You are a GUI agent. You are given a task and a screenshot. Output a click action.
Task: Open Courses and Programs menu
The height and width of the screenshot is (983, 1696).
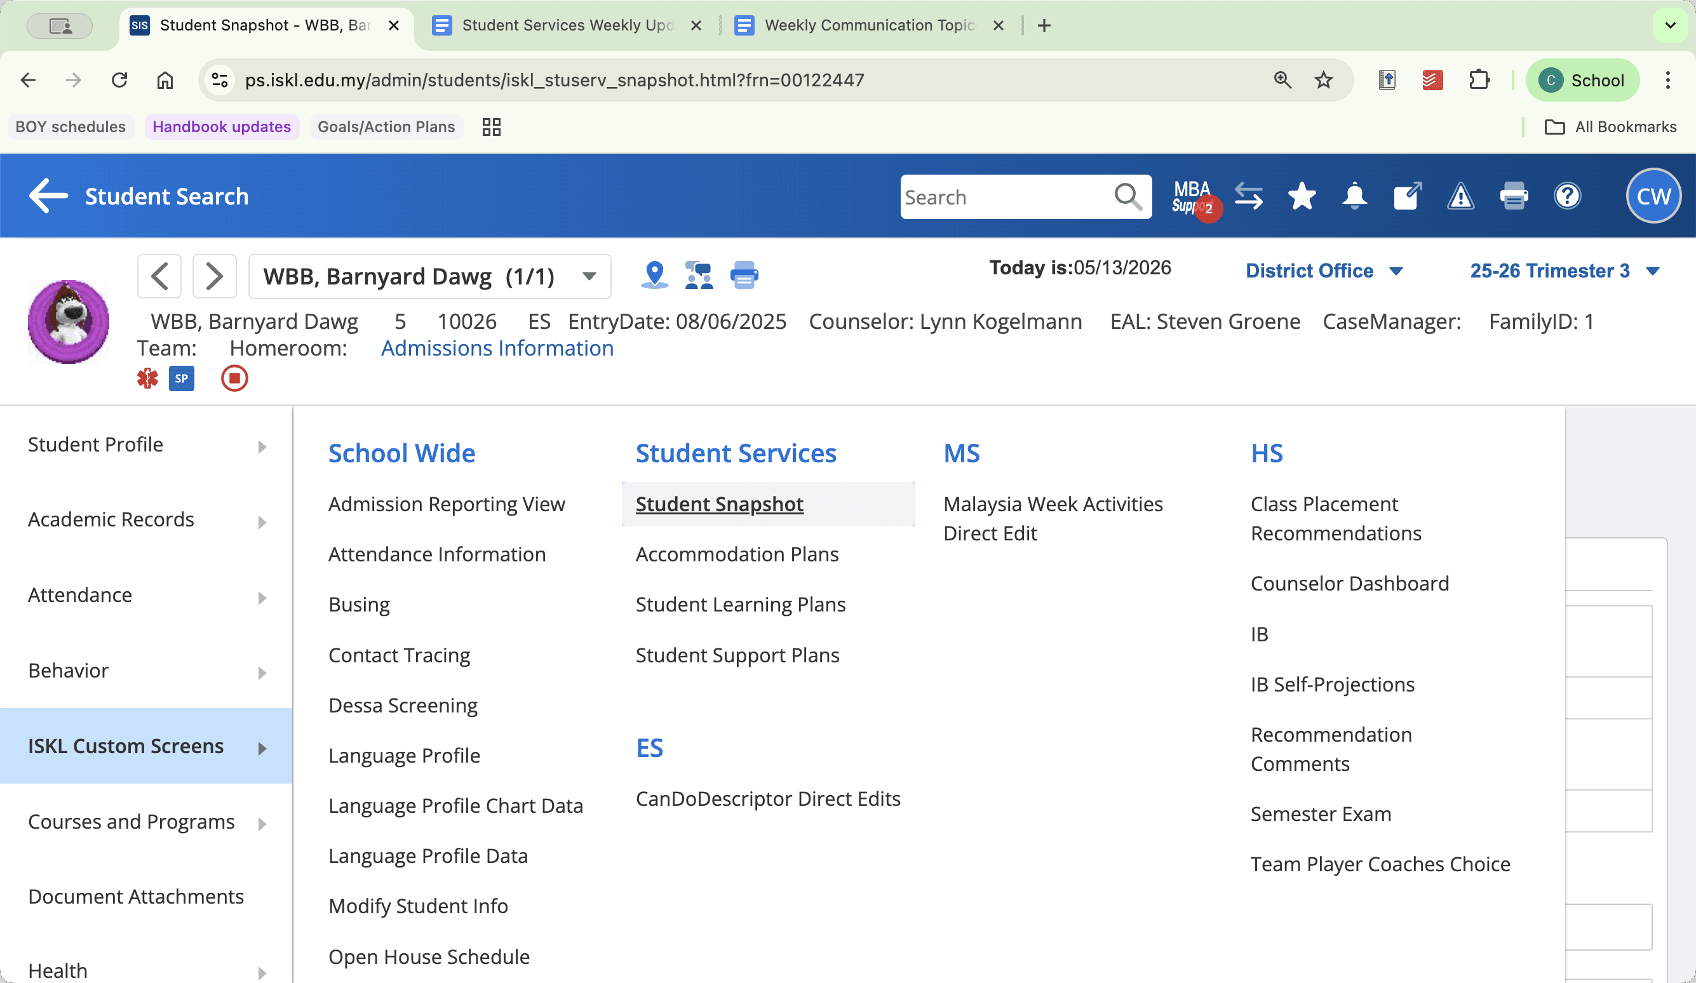[146, 822]
